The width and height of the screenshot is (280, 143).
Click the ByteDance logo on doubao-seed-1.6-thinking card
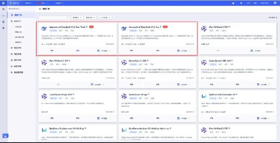pyautogui.click(x=44, y=130)
